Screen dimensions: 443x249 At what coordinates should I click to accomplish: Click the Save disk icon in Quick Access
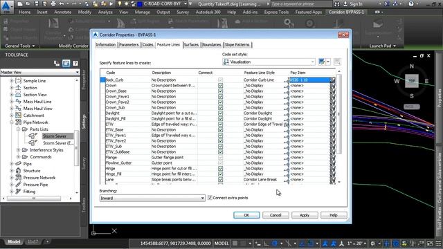pyautogui.click(x=37, y=4)
